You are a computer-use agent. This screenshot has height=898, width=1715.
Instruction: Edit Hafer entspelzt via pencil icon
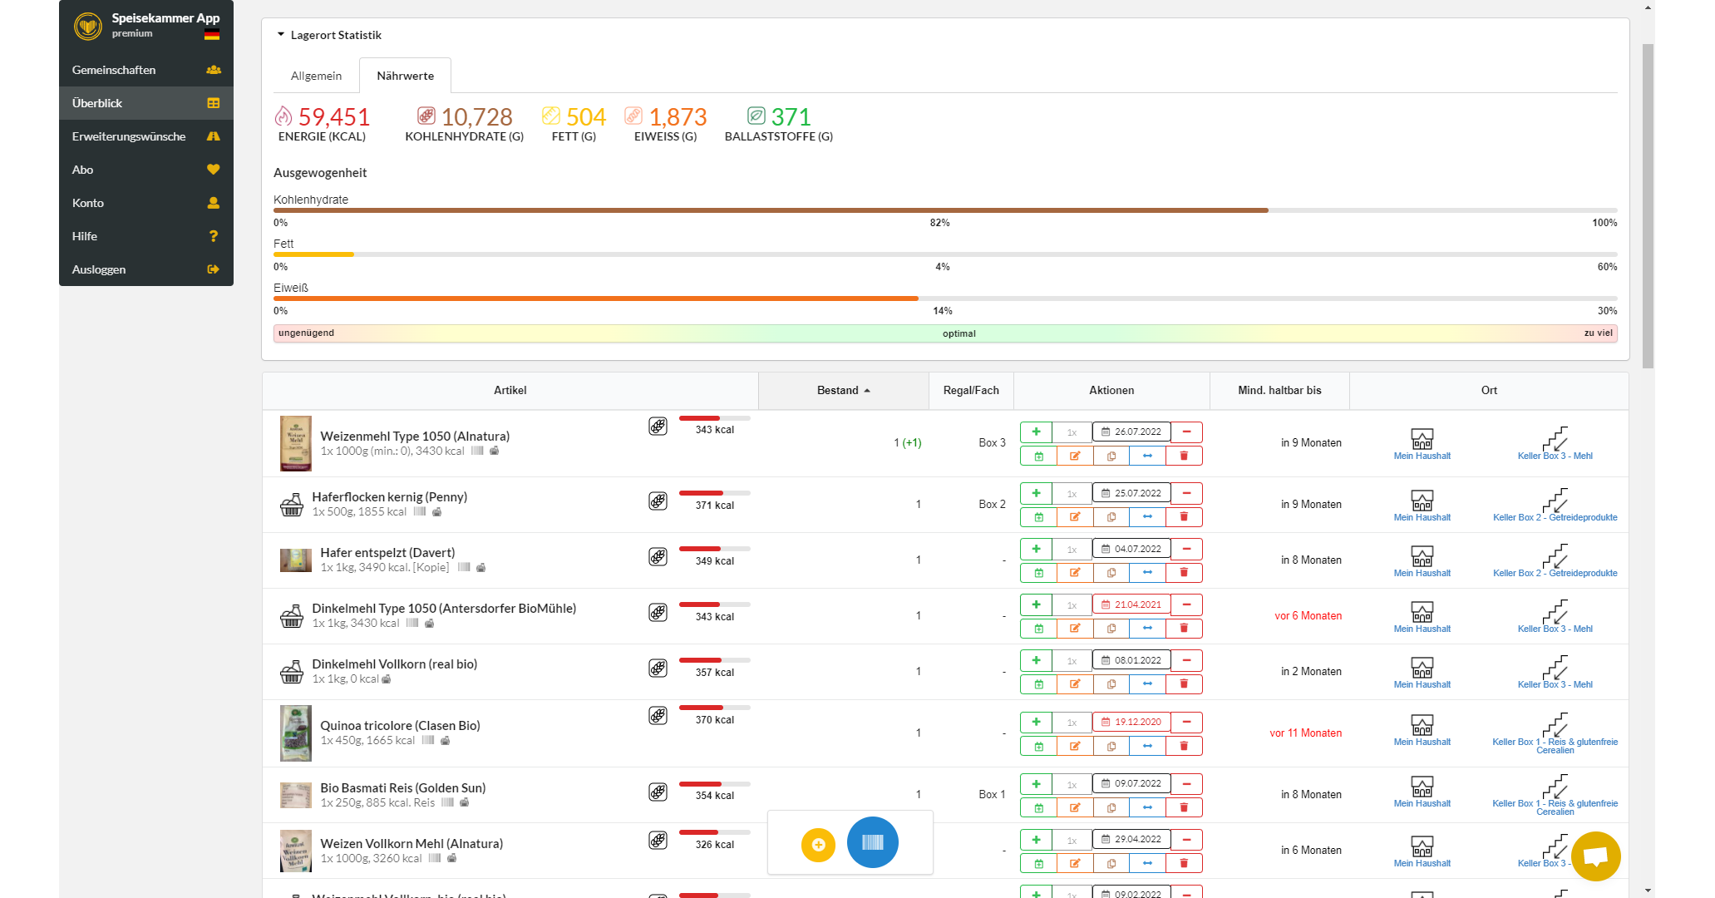(1075, 573)
